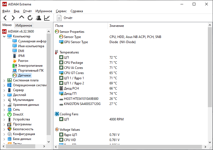Open the Отчёт menu in menu bar

27,11
